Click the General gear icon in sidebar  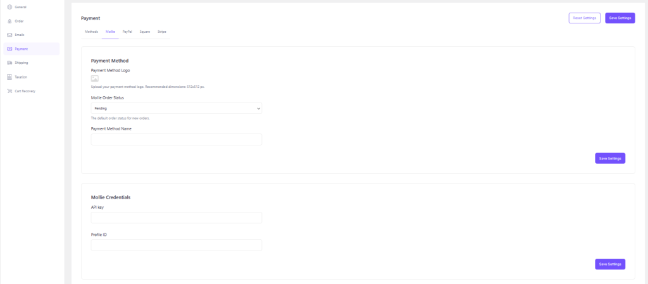tap(10, 7)
